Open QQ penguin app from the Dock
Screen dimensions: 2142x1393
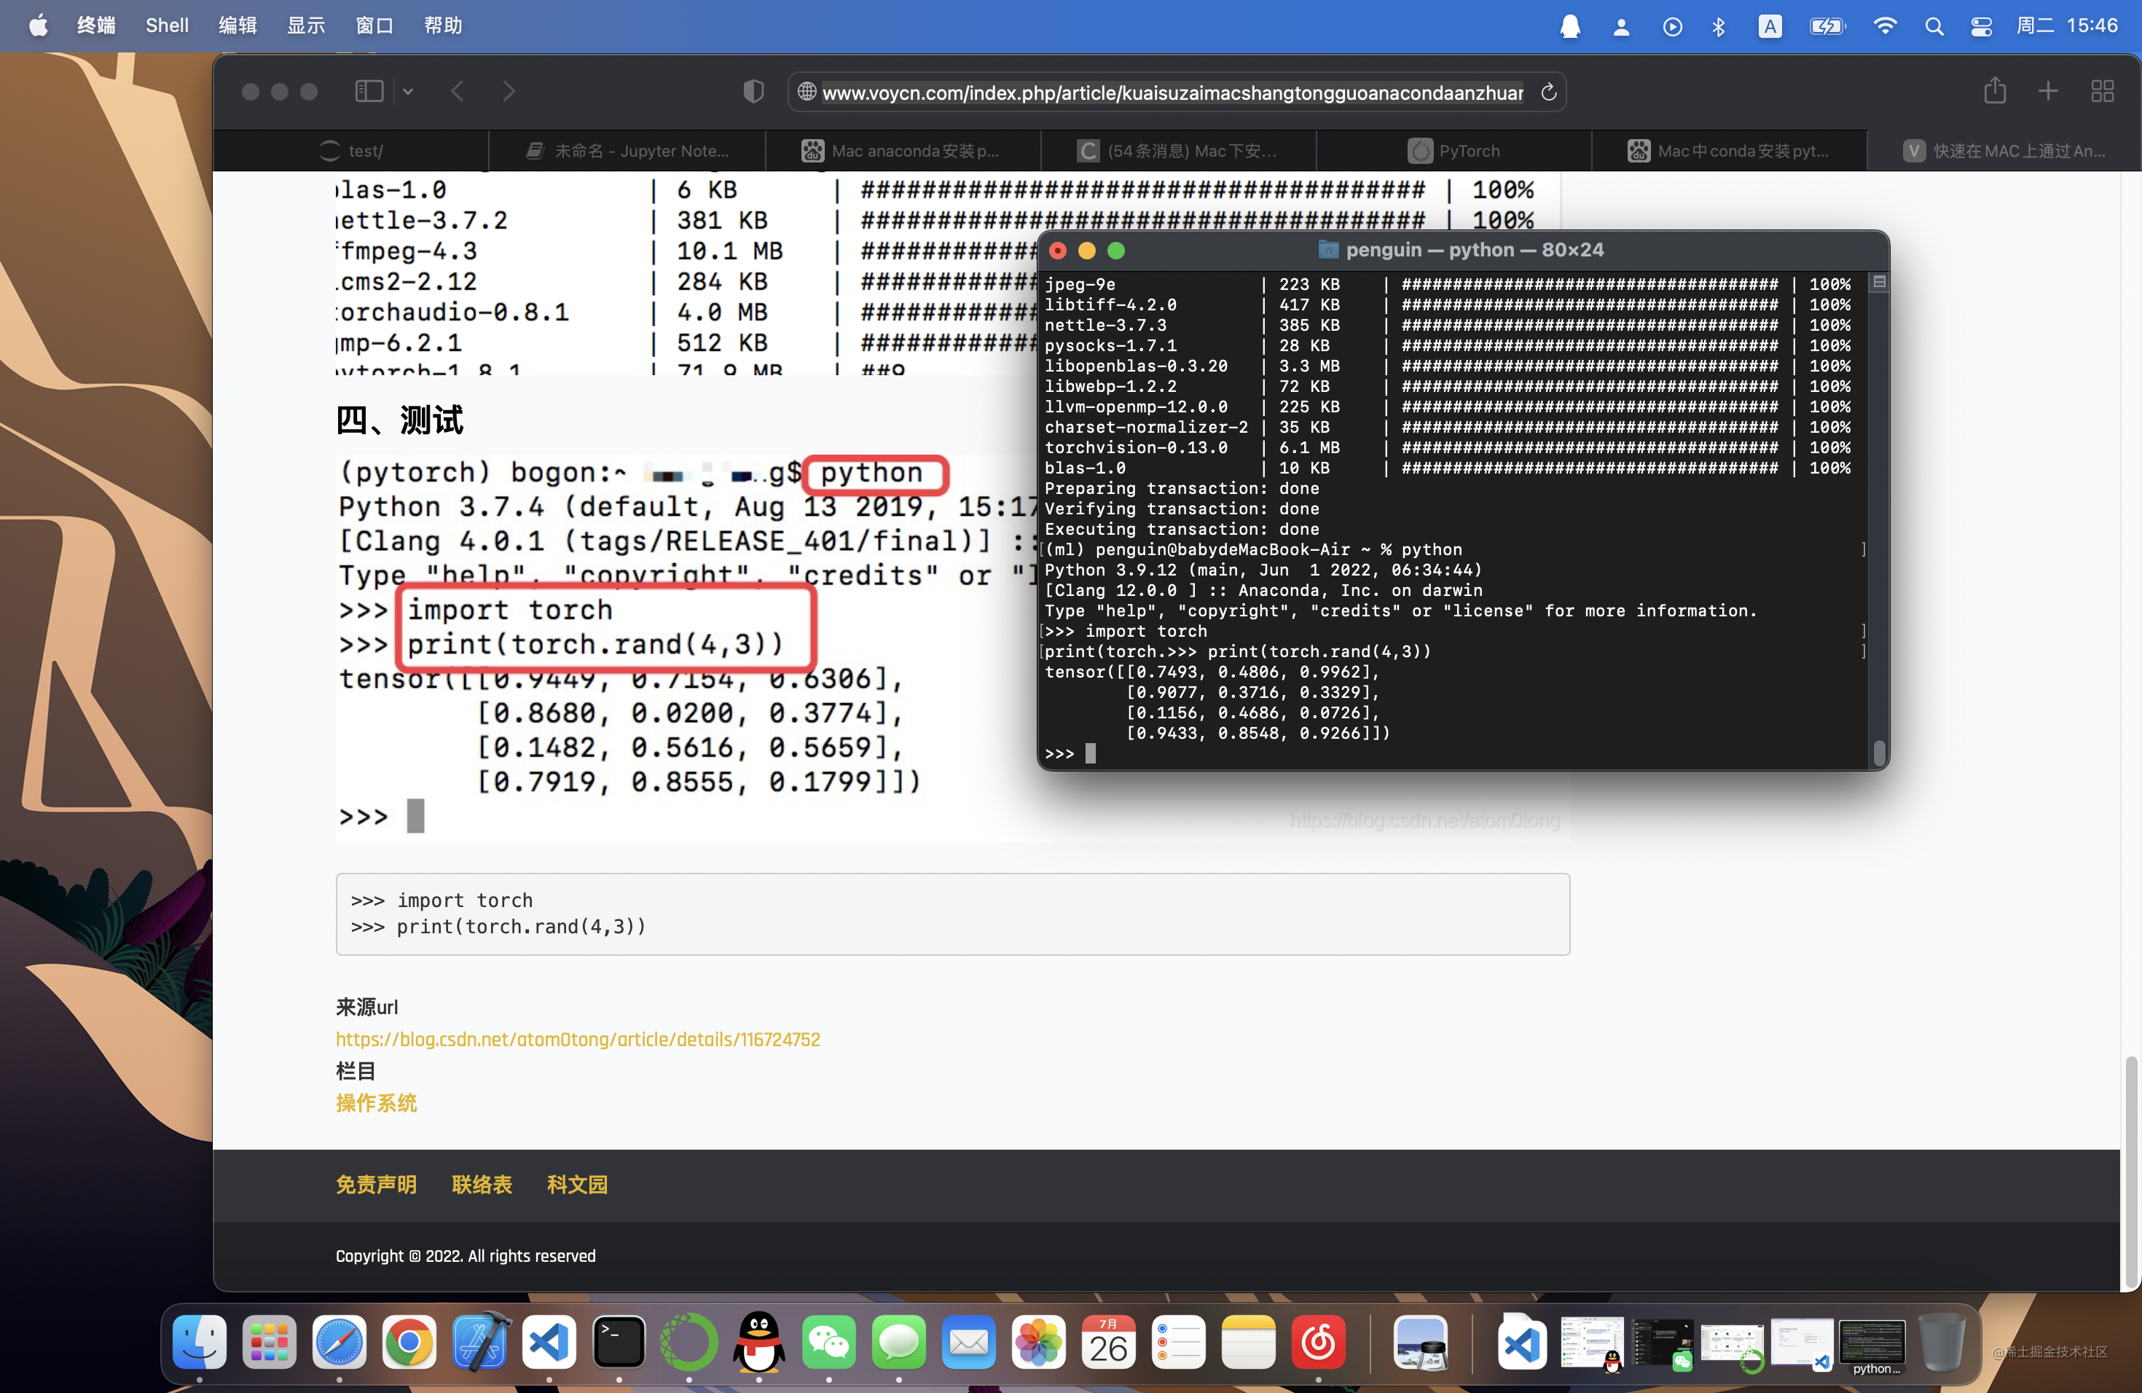[758, 1342]
